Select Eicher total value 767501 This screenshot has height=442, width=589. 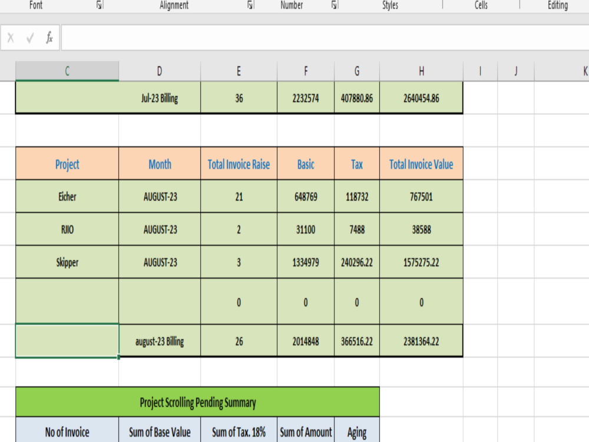pyautogui.click(x=422, y=197)
